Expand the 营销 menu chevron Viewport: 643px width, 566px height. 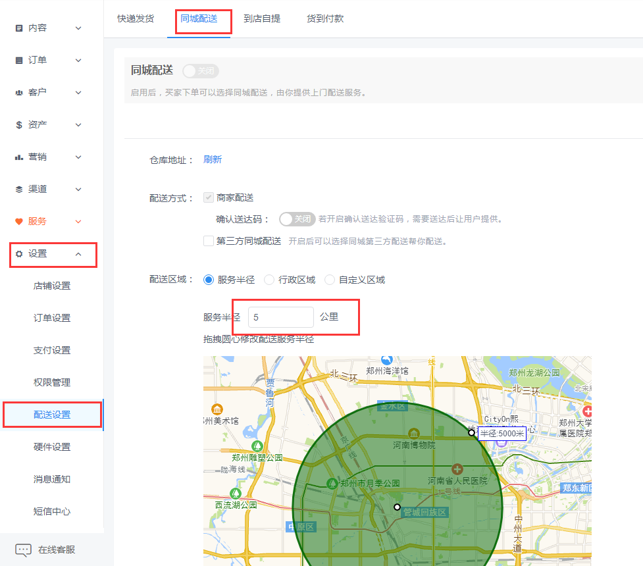pyautogui.click(x=78, y=157)
